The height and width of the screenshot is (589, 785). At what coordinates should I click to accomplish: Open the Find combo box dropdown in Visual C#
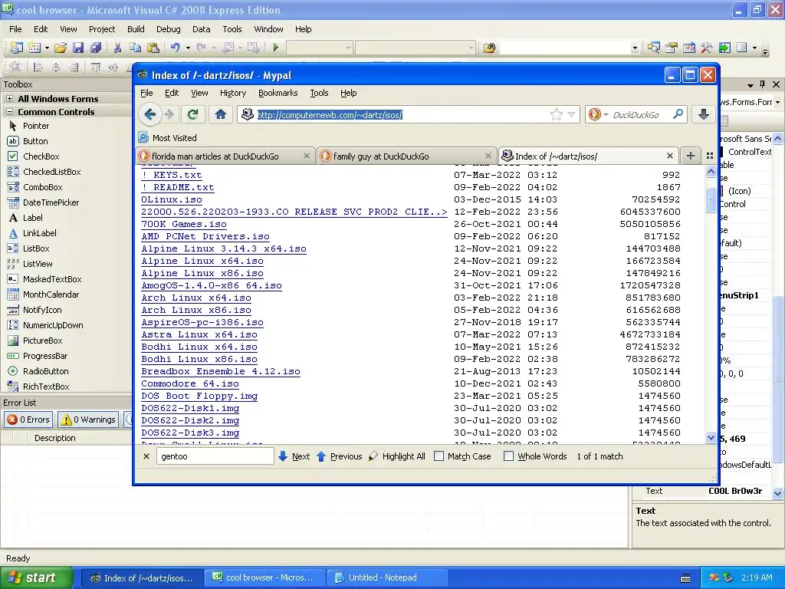click(635, 48)
